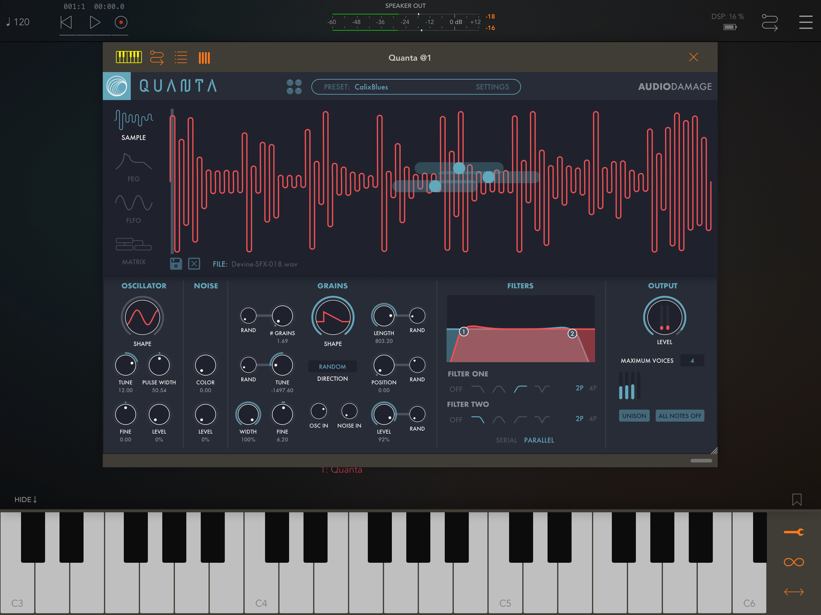Toggle the UNISON button

[634, 416]
